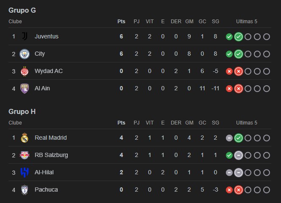Screen dimensions: 281x203
Task: Click Wydad AC's highlighted latest loss icon
Action: tap(239, 71)
